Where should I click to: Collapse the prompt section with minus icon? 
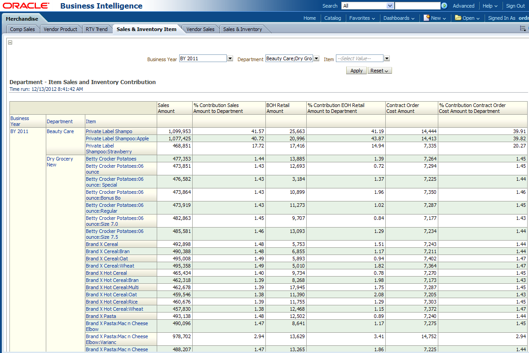(x=10, y=43)
